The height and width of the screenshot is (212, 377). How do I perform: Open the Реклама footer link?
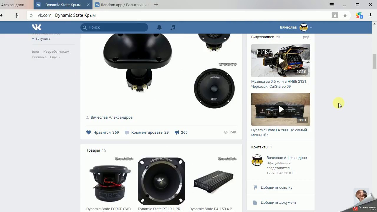(x=39, y=57)
